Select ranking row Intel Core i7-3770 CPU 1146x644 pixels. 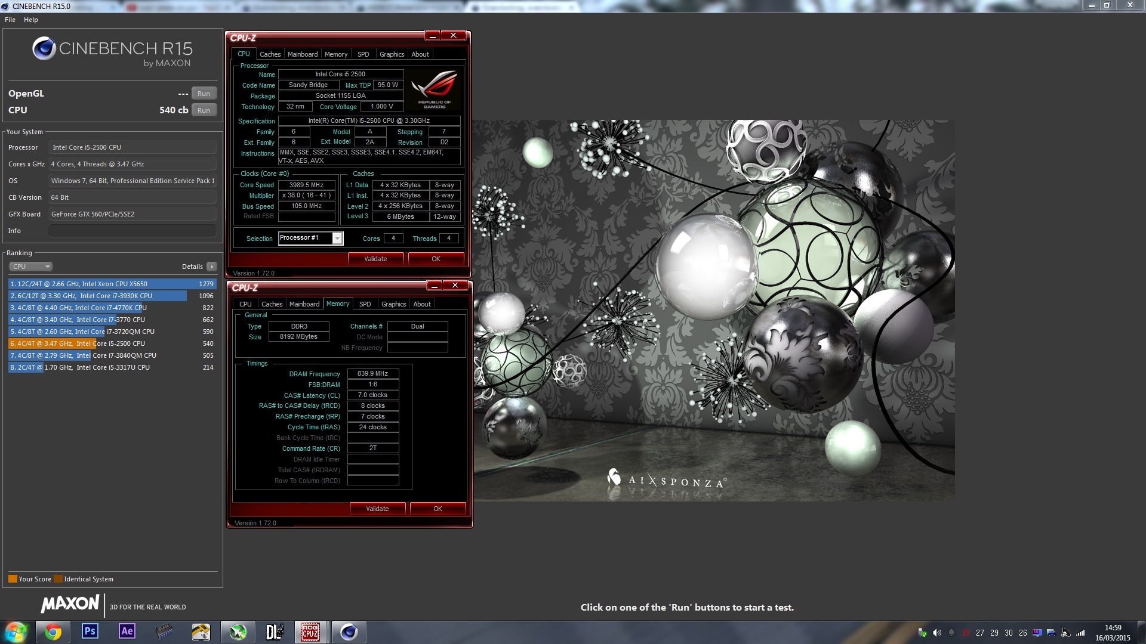tap(112, 320)
